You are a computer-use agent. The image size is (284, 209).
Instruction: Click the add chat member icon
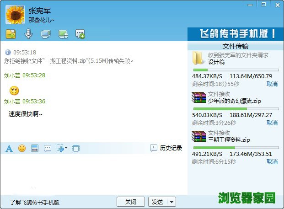click(80, 33)
